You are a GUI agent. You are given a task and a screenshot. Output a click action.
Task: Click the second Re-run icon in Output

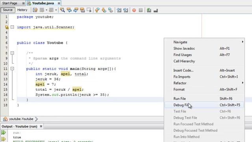(4, 139)
